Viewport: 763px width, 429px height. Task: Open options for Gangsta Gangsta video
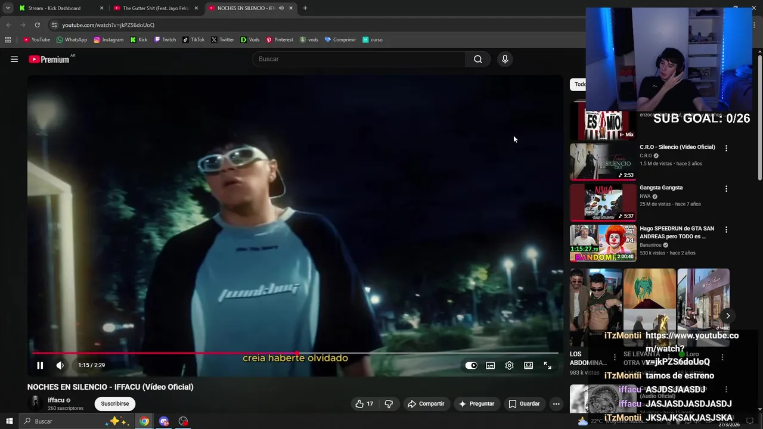(x=726, y=188)
